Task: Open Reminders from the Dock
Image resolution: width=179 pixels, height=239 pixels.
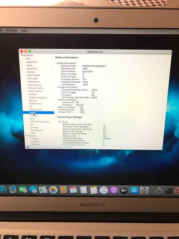Action: click(84, 190)
